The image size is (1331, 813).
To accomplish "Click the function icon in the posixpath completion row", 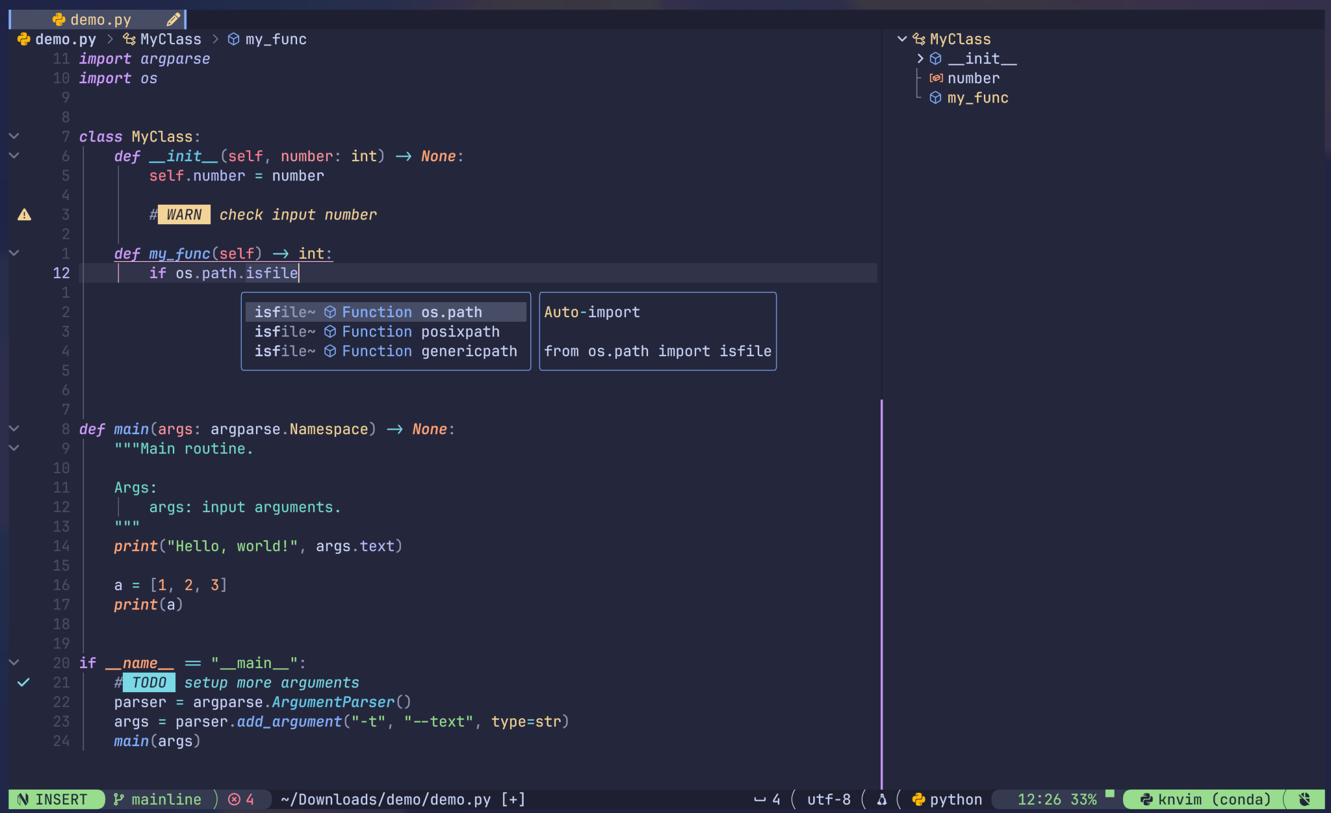I will coord(330,331).
